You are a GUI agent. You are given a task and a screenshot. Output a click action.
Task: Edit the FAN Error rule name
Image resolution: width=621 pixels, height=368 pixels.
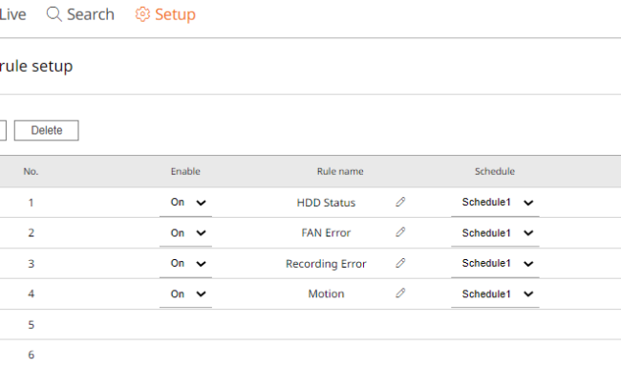[400, 232]
